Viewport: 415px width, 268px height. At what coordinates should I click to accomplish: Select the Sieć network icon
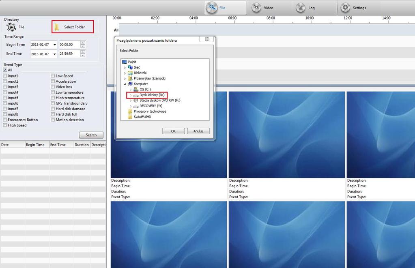tap(130, 67)
